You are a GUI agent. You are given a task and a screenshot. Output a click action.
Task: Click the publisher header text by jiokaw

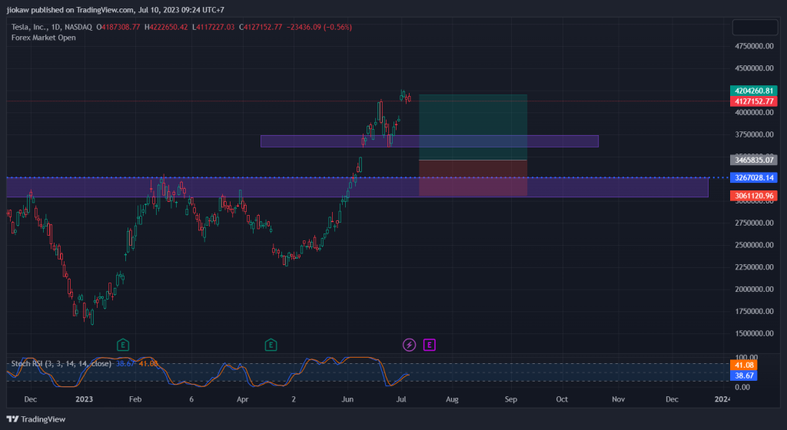coord(115,9)
